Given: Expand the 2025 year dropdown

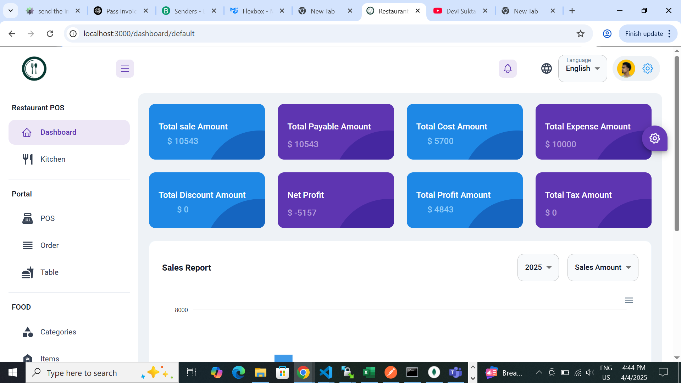Looking at the screenshot, I should (x=538, y=267).
